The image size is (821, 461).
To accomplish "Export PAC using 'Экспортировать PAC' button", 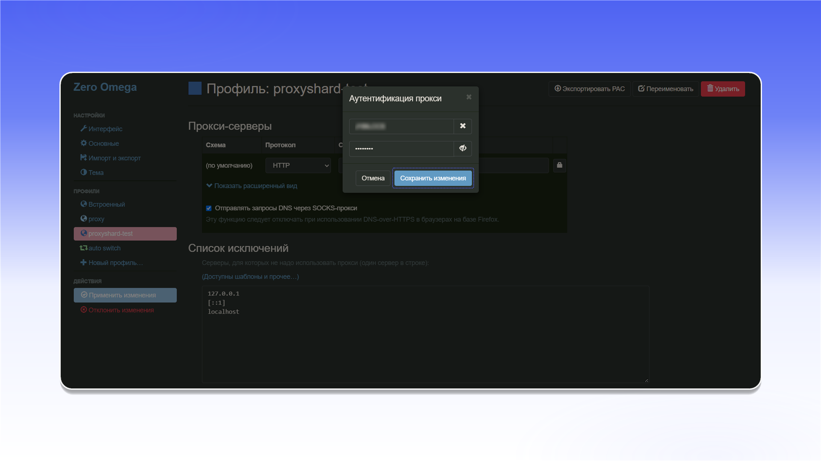I will (590, 89).
